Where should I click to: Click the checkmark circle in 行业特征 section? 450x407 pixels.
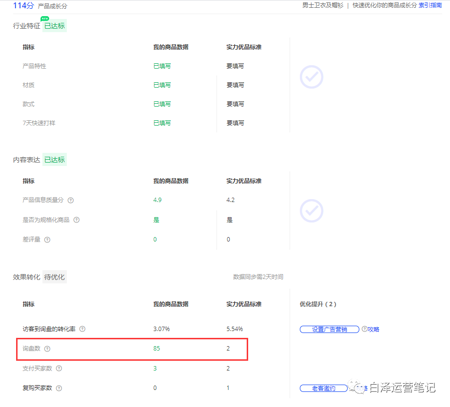pos(311,77)
